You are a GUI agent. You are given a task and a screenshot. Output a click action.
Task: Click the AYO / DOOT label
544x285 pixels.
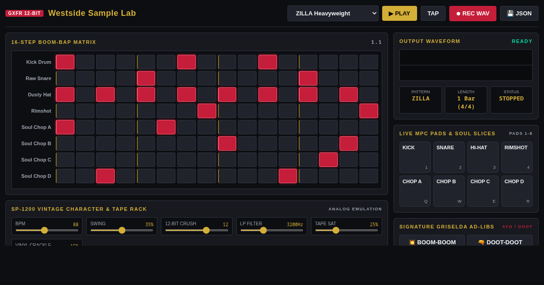click(517, 227)
